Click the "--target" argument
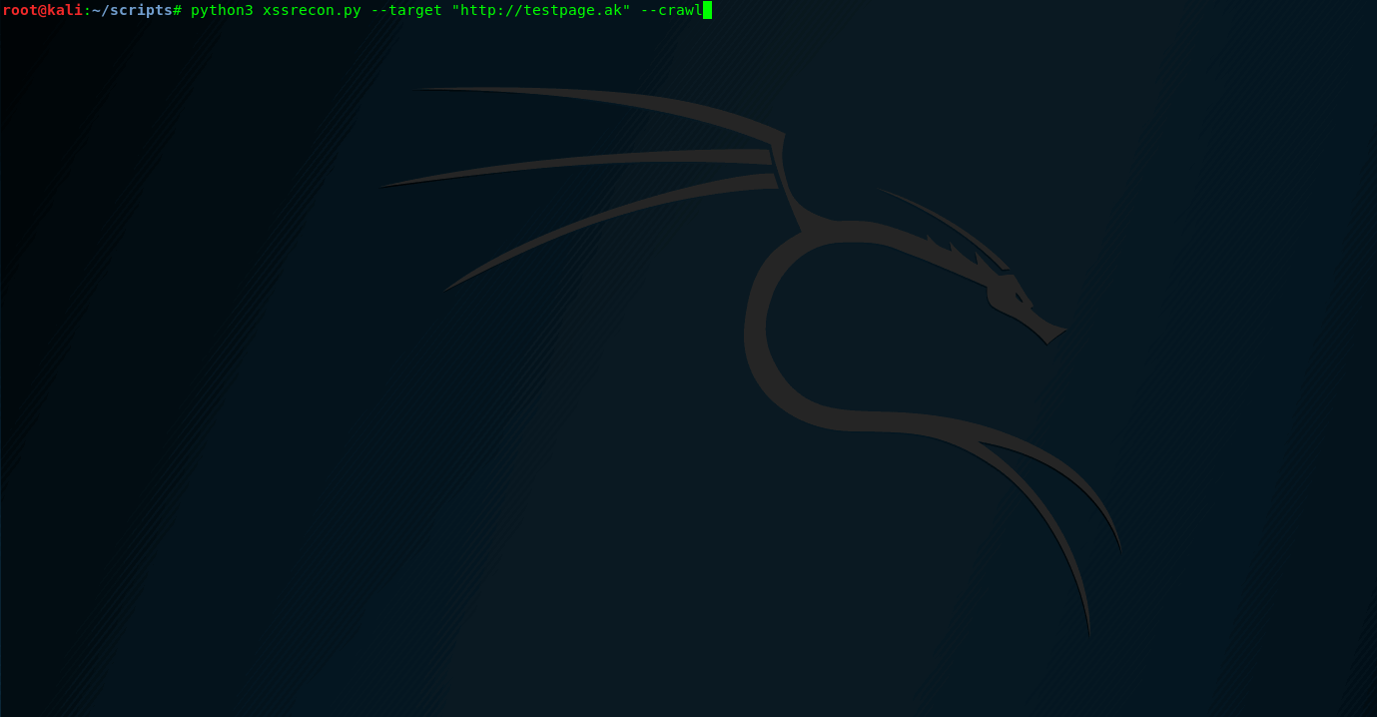Viewport: 1377px width, 717px height. coord(406,10)
